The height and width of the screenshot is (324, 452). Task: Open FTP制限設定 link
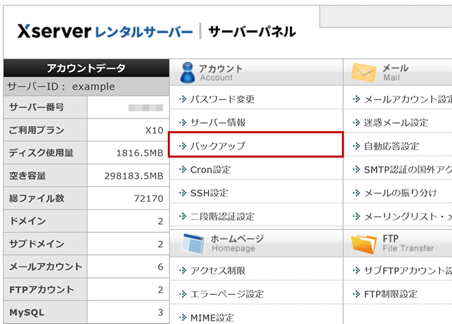(391, 294)
